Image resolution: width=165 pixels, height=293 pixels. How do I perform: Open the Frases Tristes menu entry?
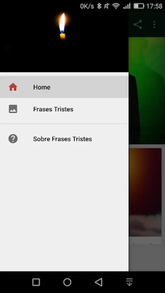(64, 109)
